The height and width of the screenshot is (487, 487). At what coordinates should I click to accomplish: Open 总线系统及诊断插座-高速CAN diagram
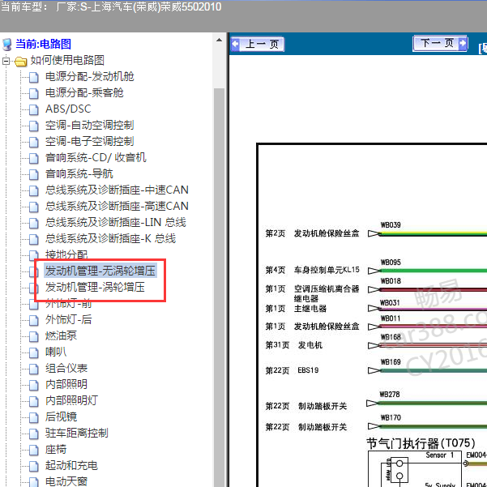point(117,206)
